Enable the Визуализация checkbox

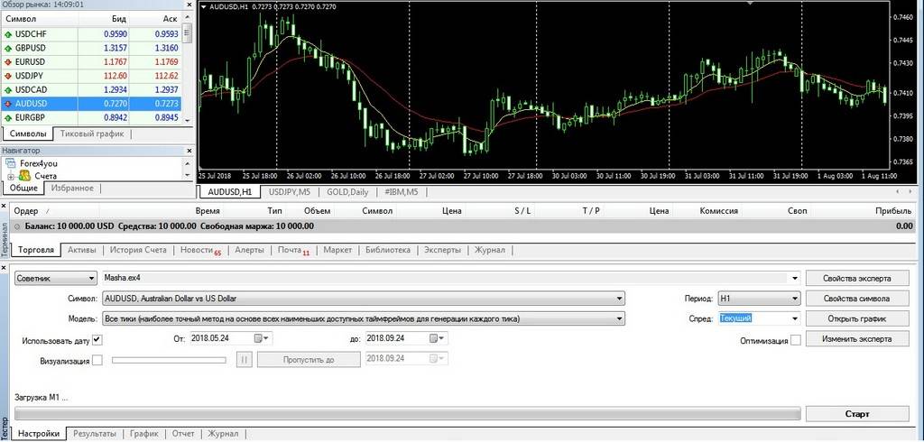pos(97,360)
